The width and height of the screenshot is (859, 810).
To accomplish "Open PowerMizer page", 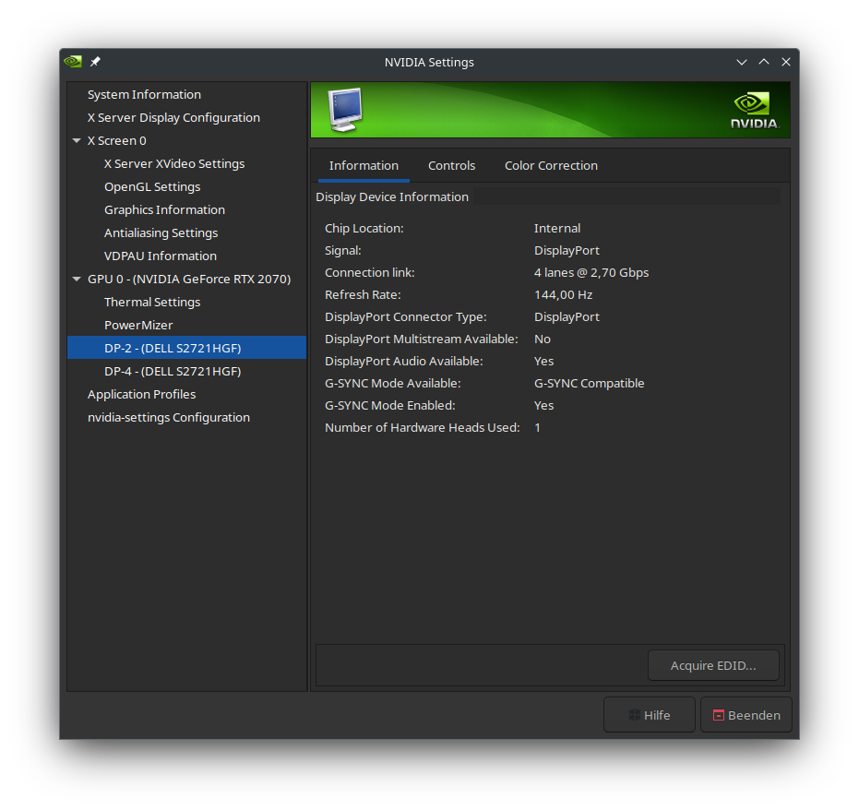I will 138,326.
